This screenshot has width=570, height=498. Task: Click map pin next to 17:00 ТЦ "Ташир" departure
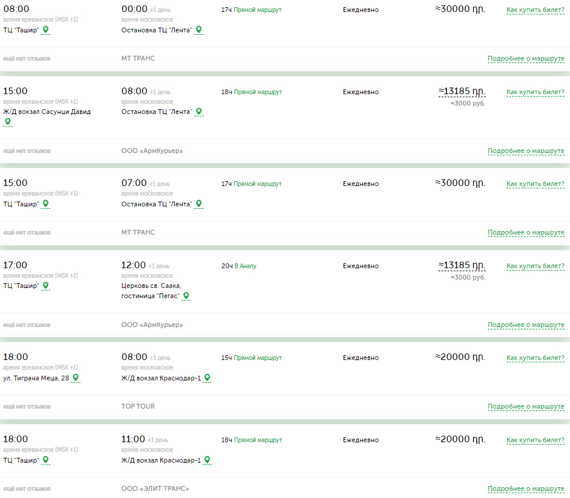point(46,286)
